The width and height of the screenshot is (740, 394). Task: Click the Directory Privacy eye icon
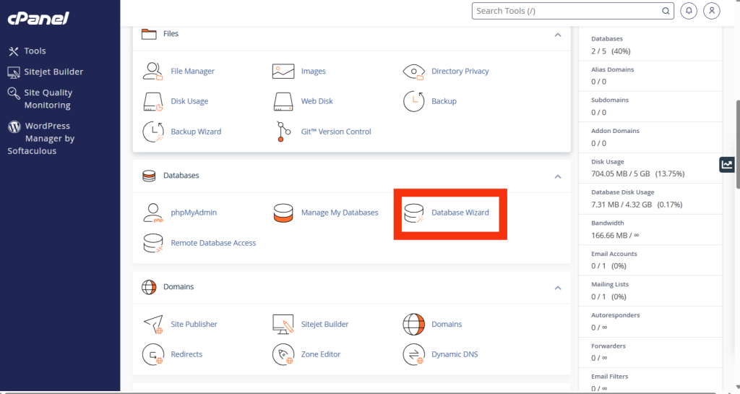(x=413, y=71)
